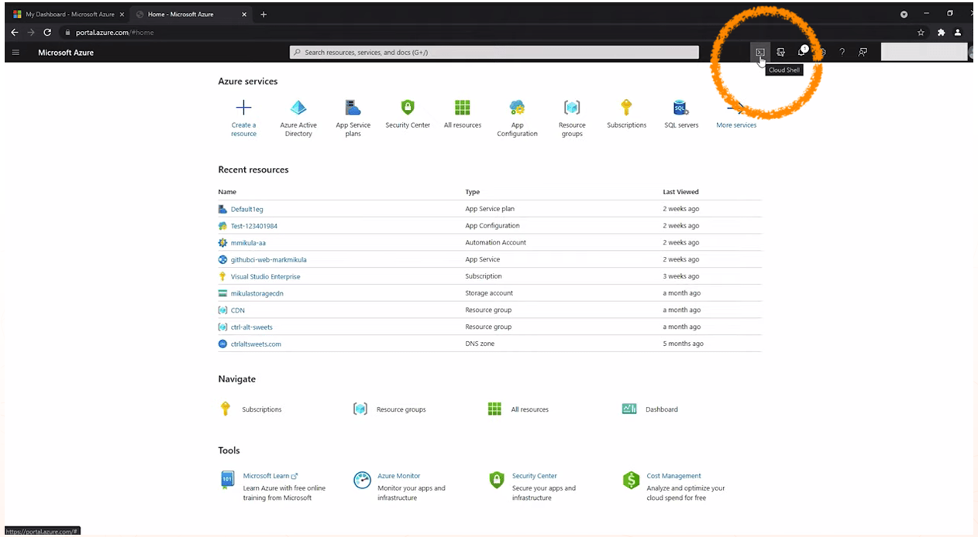Click Security Center shield icon under Tools
This screenshot has height=537, width=978.
[x=497, y=480]
